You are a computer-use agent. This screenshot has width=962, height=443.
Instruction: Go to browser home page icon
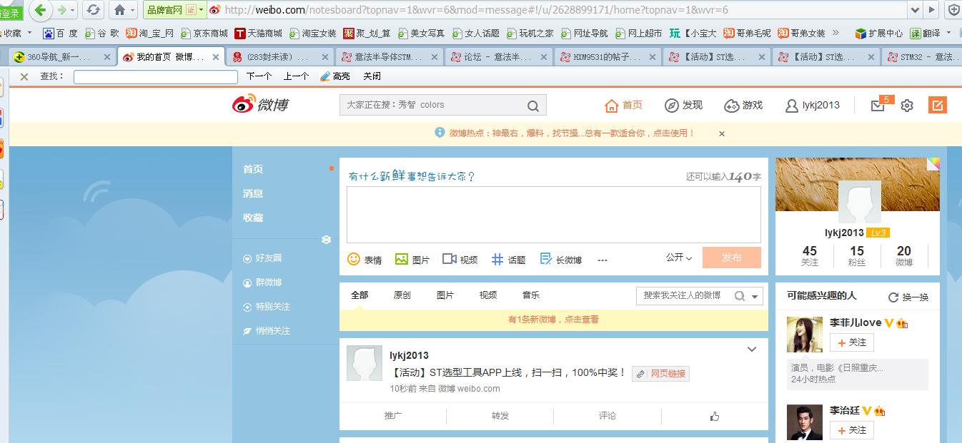tap(119, 10)
